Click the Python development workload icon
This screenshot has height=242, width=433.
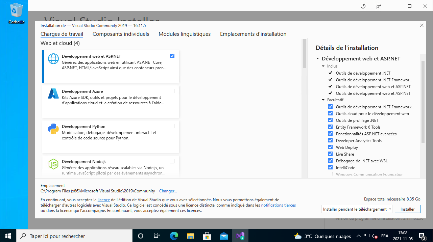(53, 129)
